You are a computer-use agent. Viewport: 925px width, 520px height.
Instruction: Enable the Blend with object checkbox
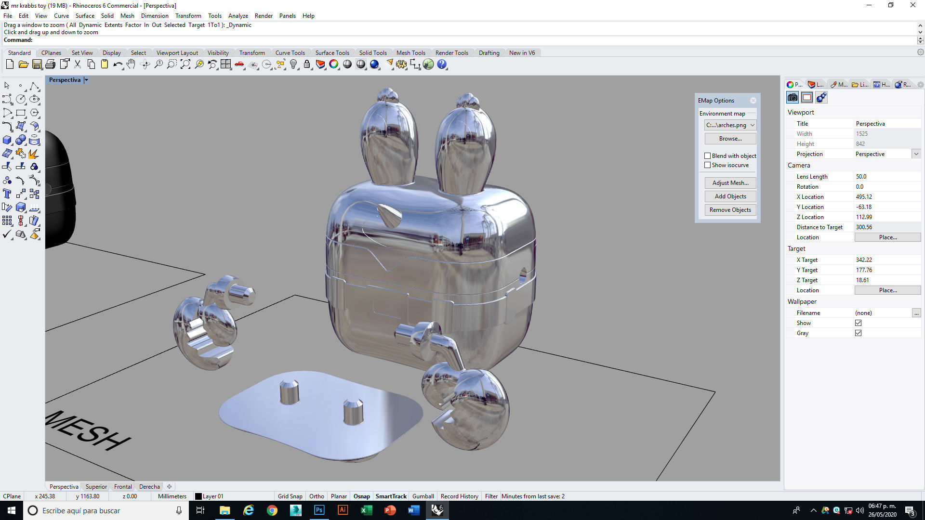coord(707,156)
